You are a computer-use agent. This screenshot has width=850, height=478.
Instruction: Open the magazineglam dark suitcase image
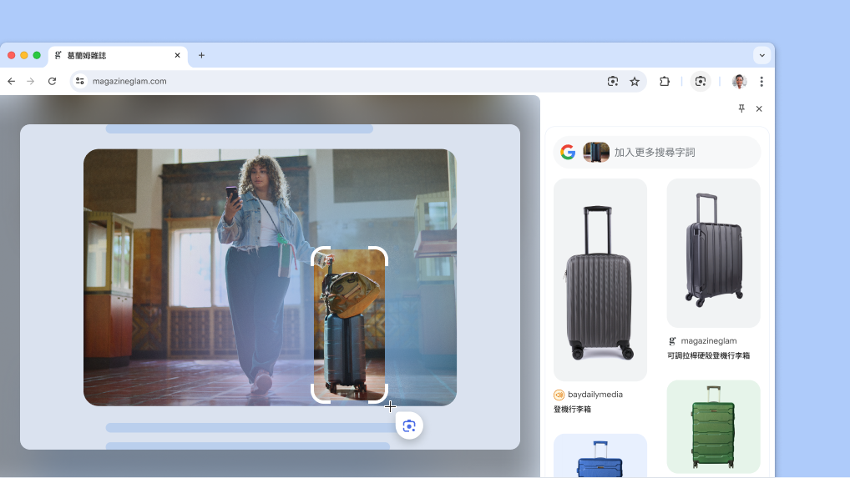tap(713, 253)
